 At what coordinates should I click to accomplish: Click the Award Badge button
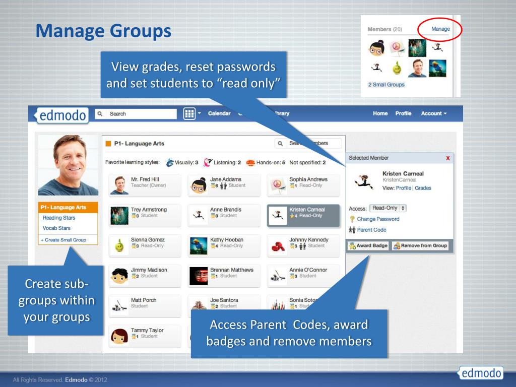click(x=368, y=245)
